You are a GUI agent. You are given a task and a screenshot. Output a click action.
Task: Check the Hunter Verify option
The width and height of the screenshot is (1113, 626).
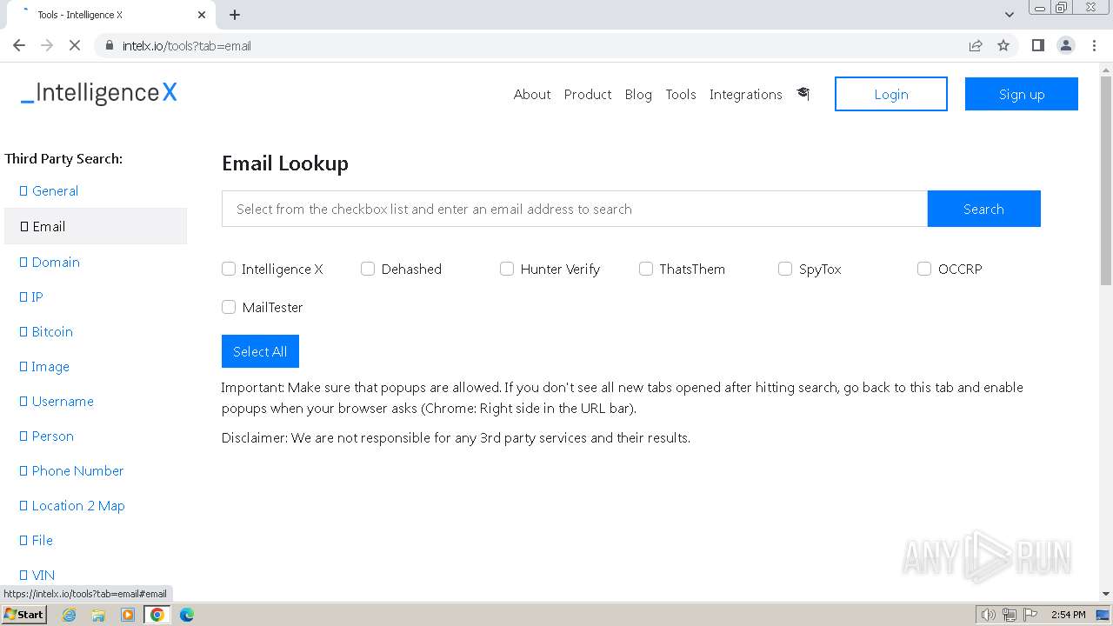(507, 269)
